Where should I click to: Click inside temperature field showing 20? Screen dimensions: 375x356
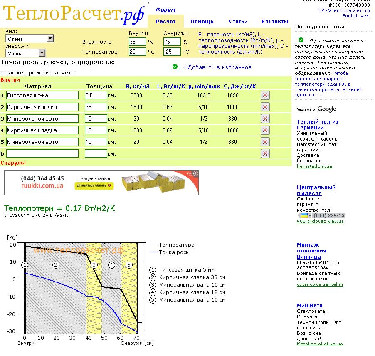pyautogui.click(x=138, y=52)
